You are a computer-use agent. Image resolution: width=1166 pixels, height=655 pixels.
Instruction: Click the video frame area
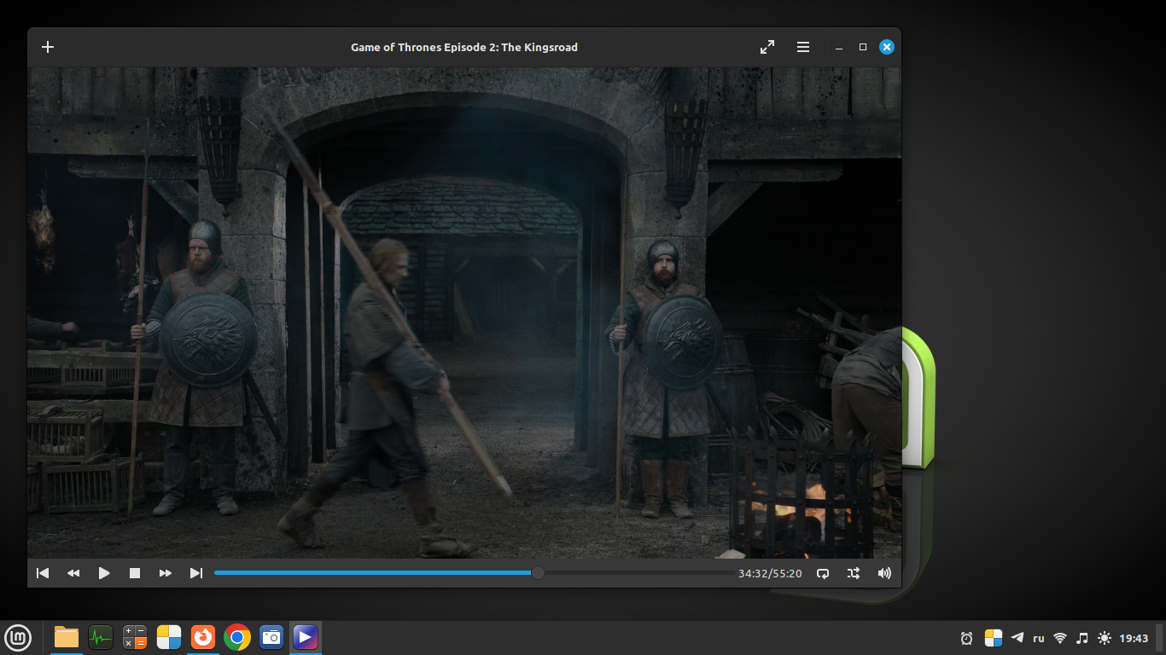464,313
